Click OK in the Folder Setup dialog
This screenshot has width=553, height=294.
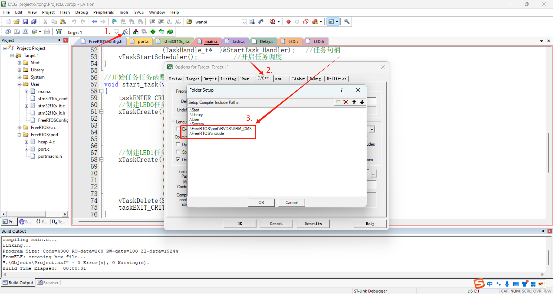[261, 202]
